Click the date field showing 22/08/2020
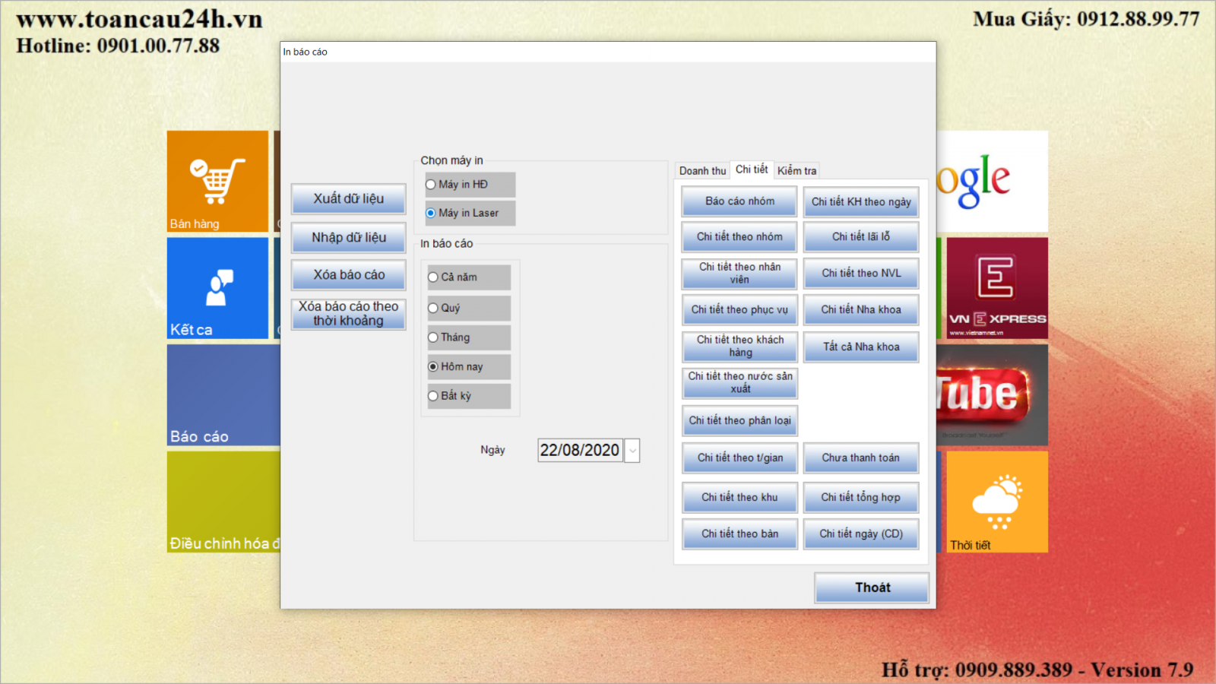Viewport: 1216px width, 684px height. click(579, 451)
